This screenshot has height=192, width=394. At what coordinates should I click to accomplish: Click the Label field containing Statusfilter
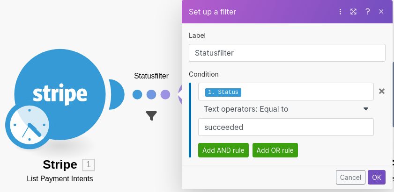coord(287,53)
